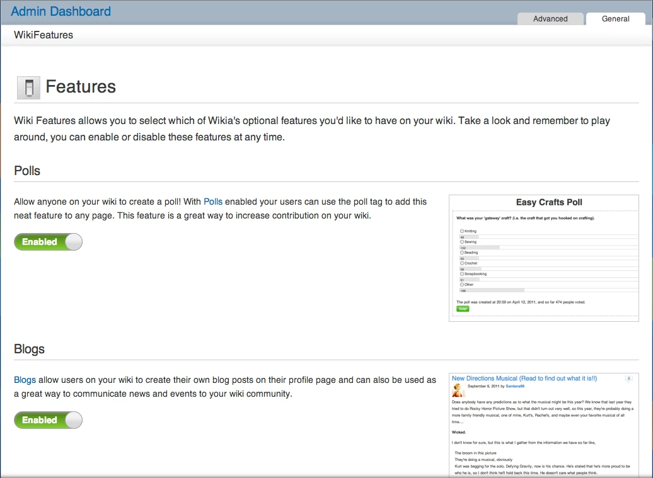Select the Knitting radio option
The height and width of the screenshot is (478, 653).
click(462, 231)
